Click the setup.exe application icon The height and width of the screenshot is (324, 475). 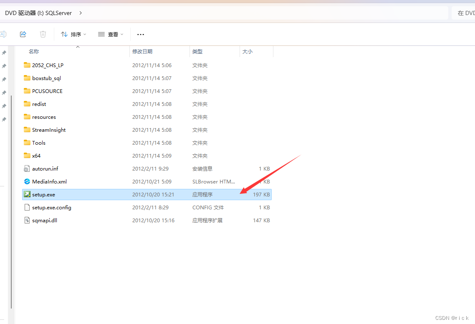pyautogui.click(x=26, y=194)
